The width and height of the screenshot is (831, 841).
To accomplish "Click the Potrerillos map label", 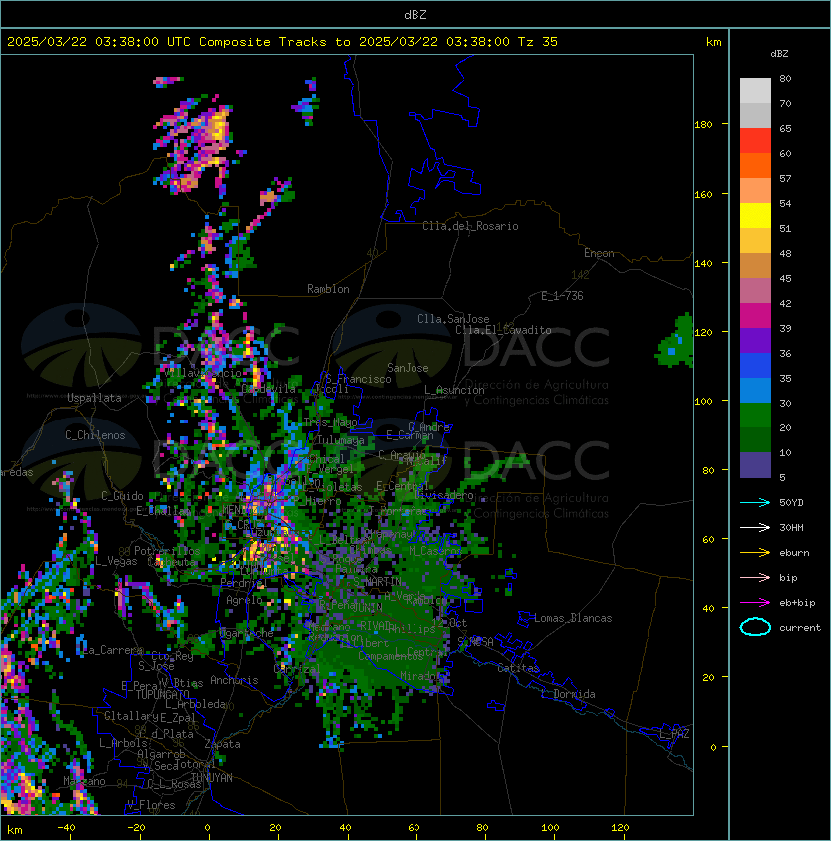I will click(167, 551).
